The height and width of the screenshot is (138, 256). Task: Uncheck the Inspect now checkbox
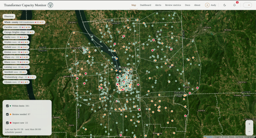click(x=7, y=123)
